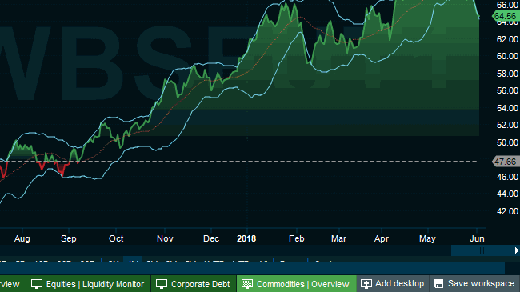Click the 52.00 price axis value
This screenshot has height=292, width=520.
coord(507,125)
